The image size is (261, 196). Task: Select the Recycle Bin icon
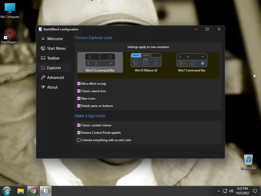pos(248,162)
